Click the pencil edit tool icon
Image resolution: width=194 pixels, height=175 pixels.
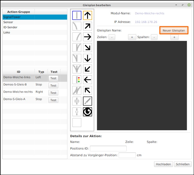88,101
